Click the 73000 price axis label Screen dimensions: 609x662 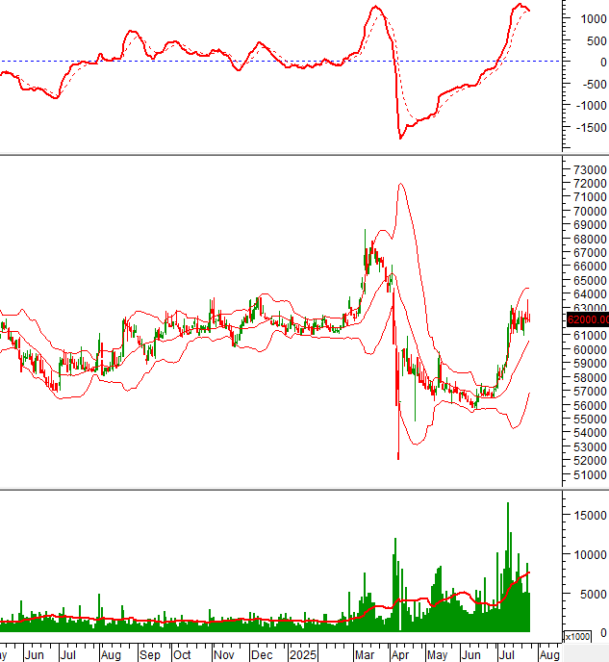click(590, 169)
